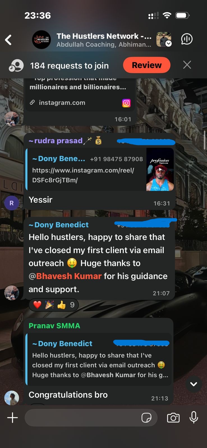207x448 pixels.
Task: Tap the back arrow to leave chat
Action: [x=8, y=40]
